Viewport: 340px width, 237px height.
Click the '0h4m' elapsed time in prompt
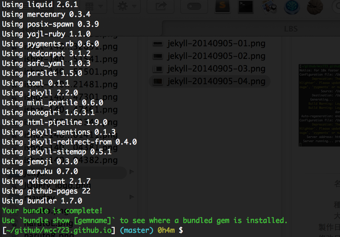pos(166,230)
